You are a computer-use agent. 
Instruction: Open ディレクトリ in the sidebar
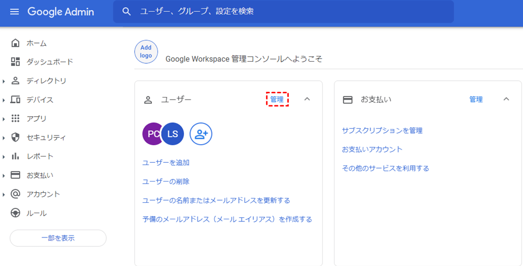46,81
